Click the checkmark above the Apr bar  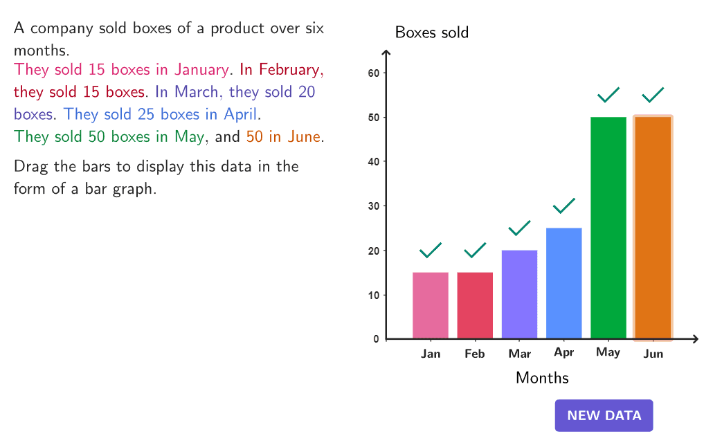(x=564, y=206)
